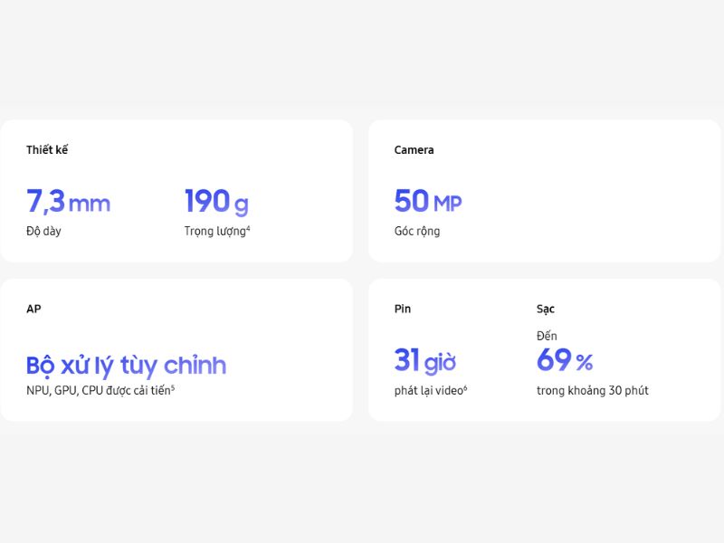Viewport: 724px width, 543px height.
Task: Click the "Pin" section heading
Action: (x=403, y=309)
